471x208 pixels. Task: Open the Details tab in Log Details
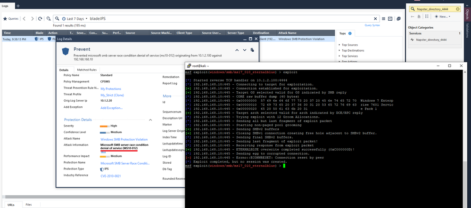[x=64, y=70]
